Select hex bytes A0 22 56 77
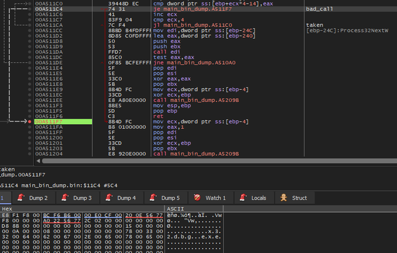Image resolution: width=397 pixels, height=253 pixels. click(62, 221)
